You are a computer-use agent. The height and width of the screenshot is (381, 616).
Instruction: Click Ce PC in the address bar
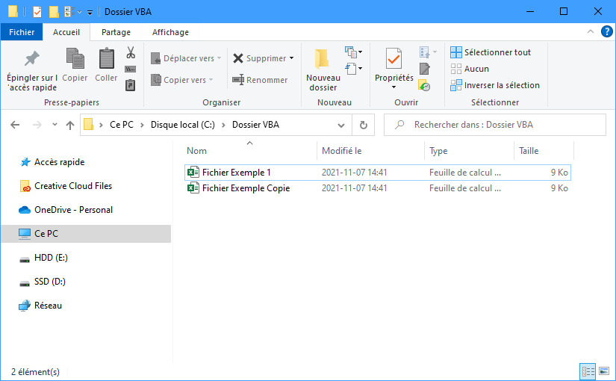[122, 125]
